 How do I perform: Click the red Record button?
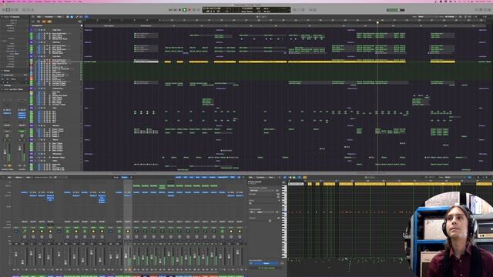click(x=189, y=10)
